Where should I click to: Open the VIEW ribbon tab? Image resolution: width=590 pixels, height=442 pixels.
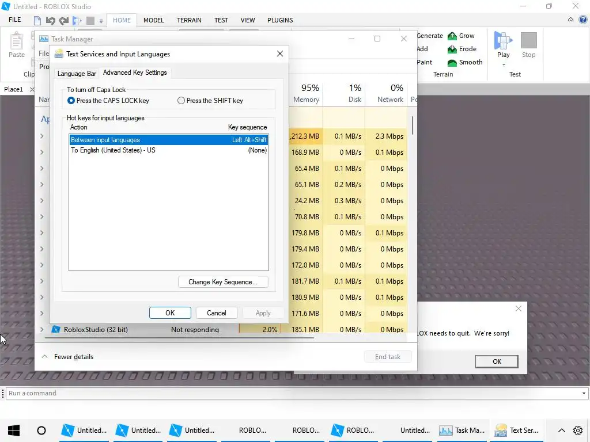tap(248, 20)
